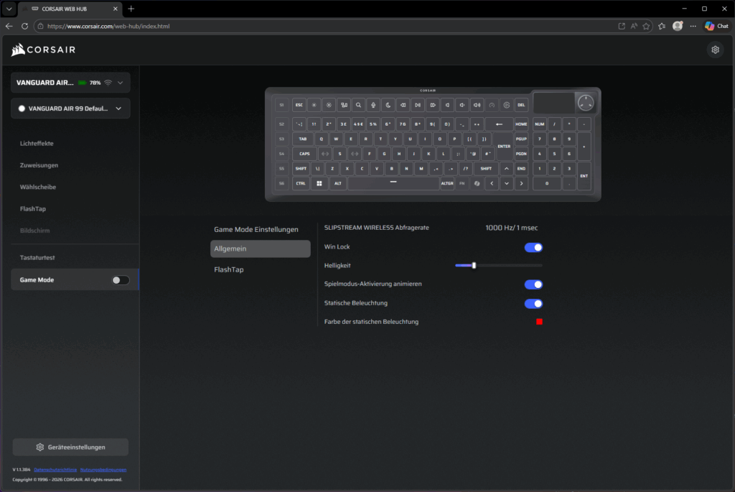Click the volume up key

(x=477, y=104)
